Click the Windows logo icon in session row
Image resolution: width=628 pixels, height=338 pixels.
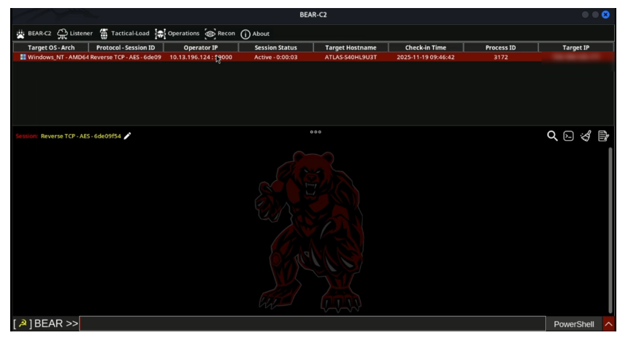point(23,57)
